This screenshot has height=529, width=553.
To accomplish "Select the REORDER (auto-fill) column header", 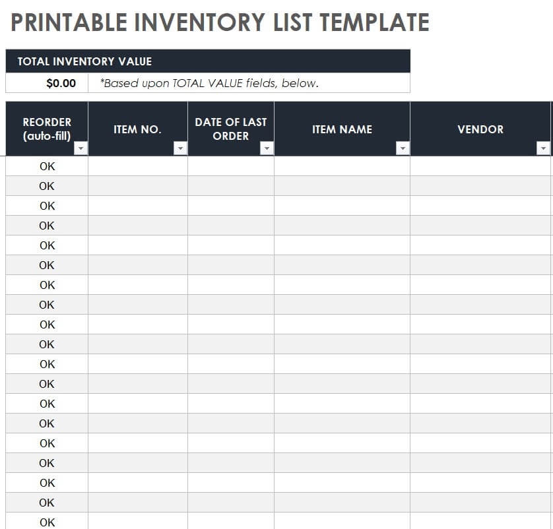I will pos(47,129).
